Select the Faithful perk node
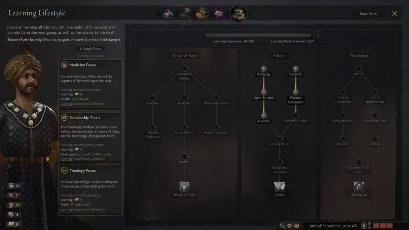The height and width of the screenshot is (230, 409). [x=359, y=69]
